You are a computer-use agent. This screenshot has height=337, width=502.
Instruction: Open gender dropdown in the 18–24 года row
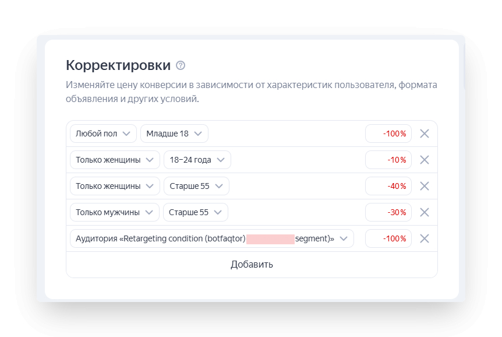click(x=115, y=160)
